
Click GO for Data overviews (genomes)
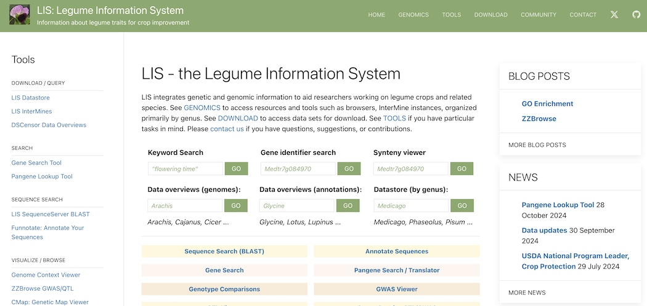pos(236,206)
